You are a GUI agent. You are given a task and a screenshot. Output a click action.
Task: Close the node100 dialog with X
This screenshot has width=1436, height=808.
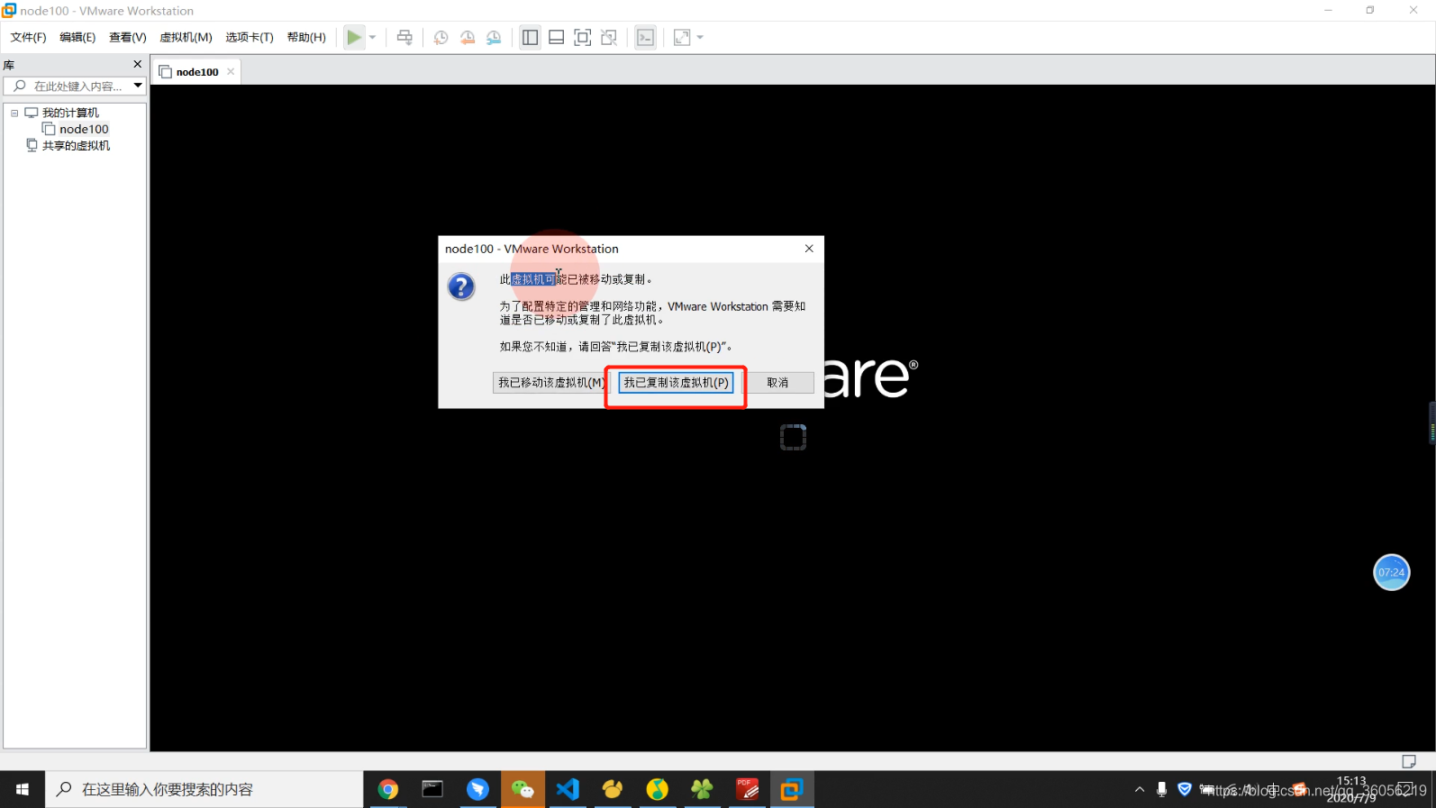click(809, 249)
